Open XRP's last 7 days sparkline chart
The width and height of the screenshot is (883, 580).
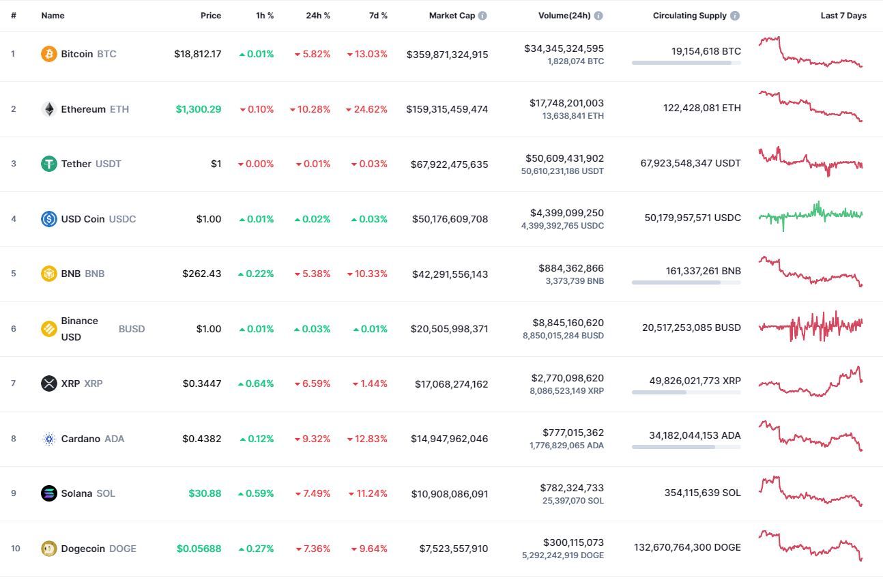point(811,381)
